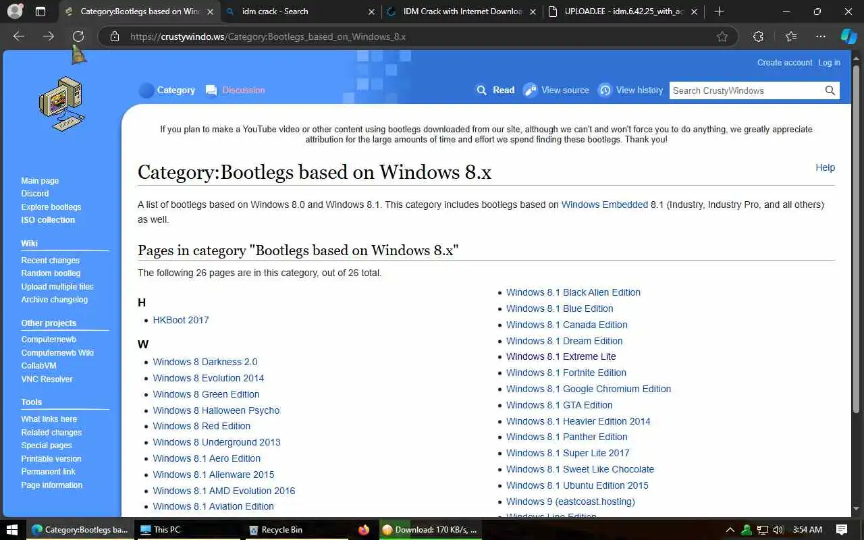864x540 pixels.
Task: Open the Discord sidebar link
Action: (x=35, y=194)
